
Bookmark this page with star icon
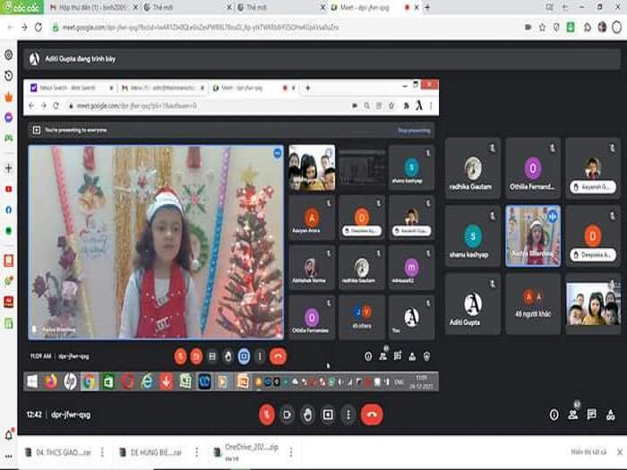click(x=542, y=27)
